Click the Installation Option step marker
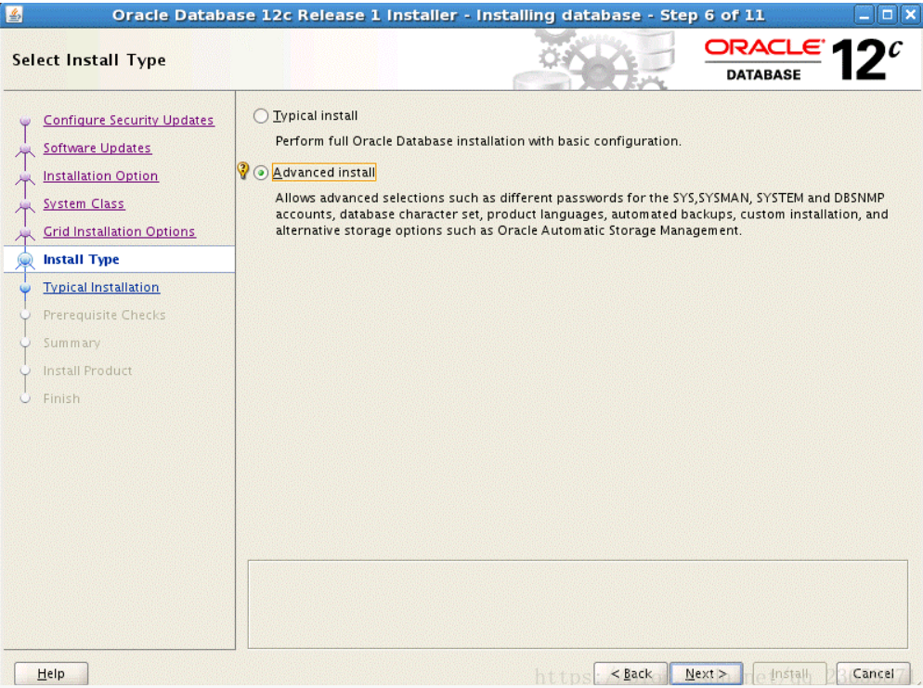Image resolution: width=923 pixels, height=688 pixels. point(25,177)
